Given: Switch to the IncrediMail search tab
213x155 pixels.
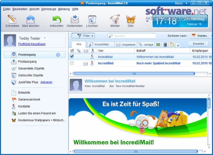Looking at the screenshot, I should (101, 44).
